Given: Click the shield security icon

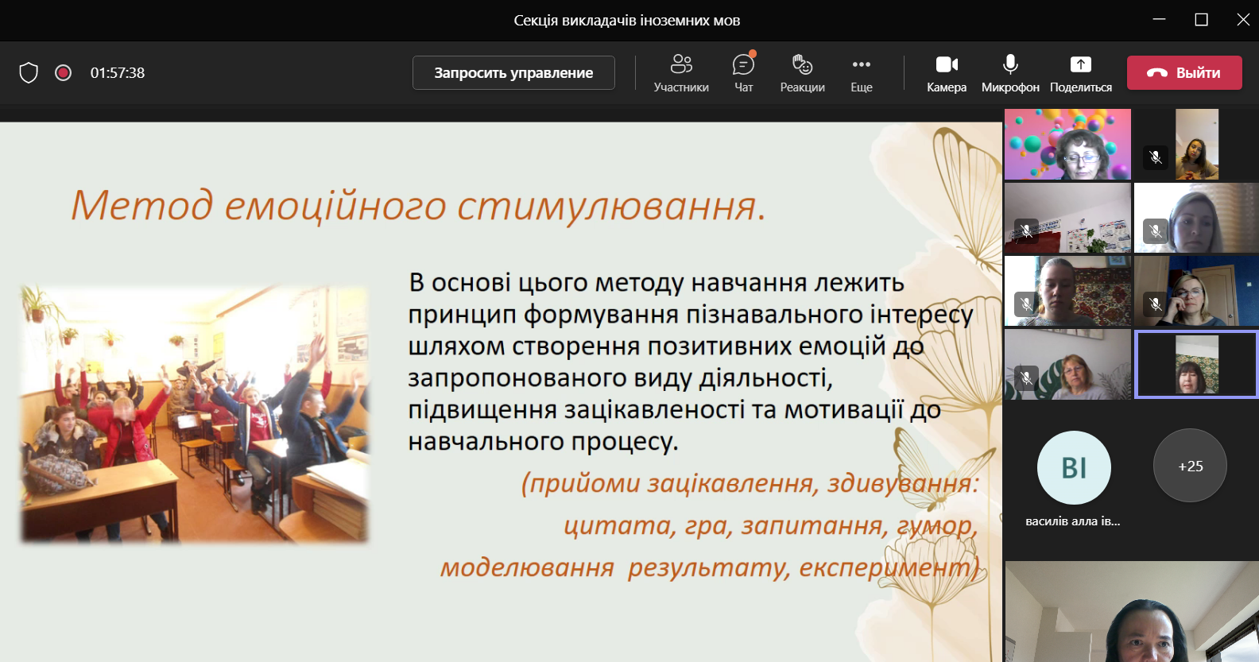Looking at the screenshot, I should pos(29,73).
